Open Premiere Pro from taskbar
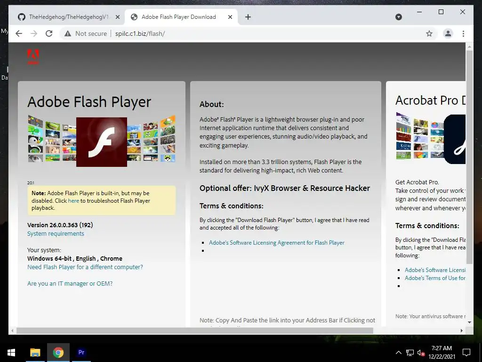The height and width of the screenshot is (362, 482). pyautogui.click(x=81, y=353)
